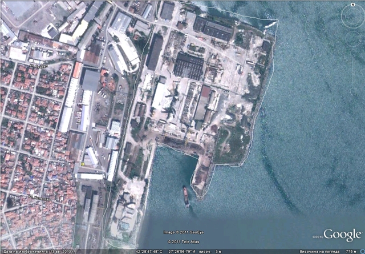Screen dimensions: 365x254
Task: Click the eye altitude reading 775 м
Action: 353,251
